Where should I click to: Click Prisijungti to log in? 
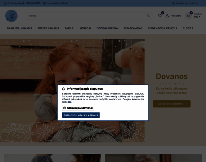pyautogui.click(x=176, y=16)
